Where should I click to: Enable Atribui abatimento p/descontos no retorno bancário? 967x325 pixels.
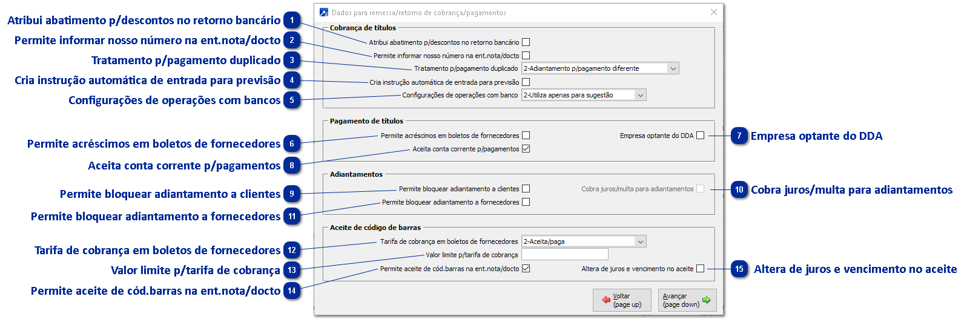[x=526, y=42]
